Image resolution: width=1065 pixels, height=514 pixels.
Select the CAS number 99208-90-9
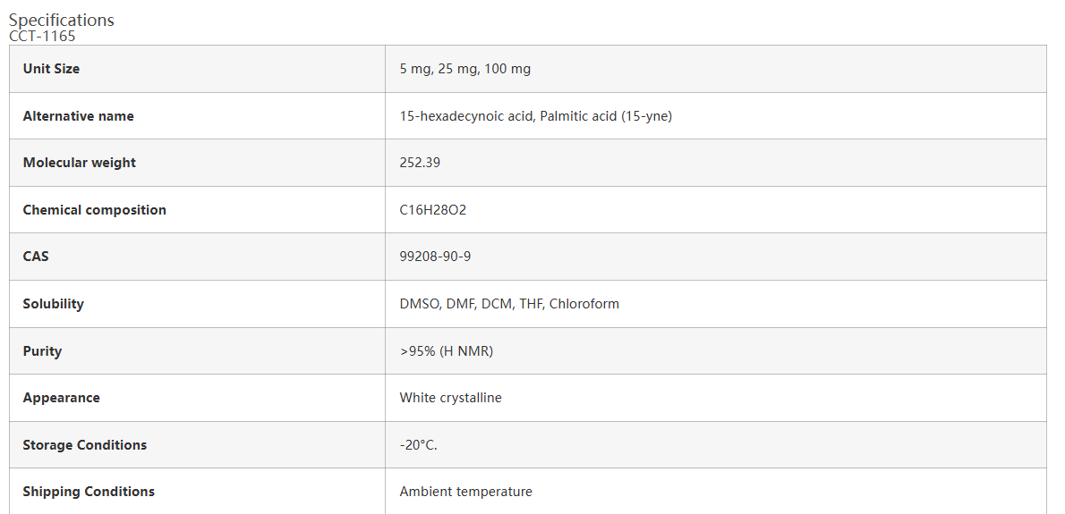click(x=435, y=257)
